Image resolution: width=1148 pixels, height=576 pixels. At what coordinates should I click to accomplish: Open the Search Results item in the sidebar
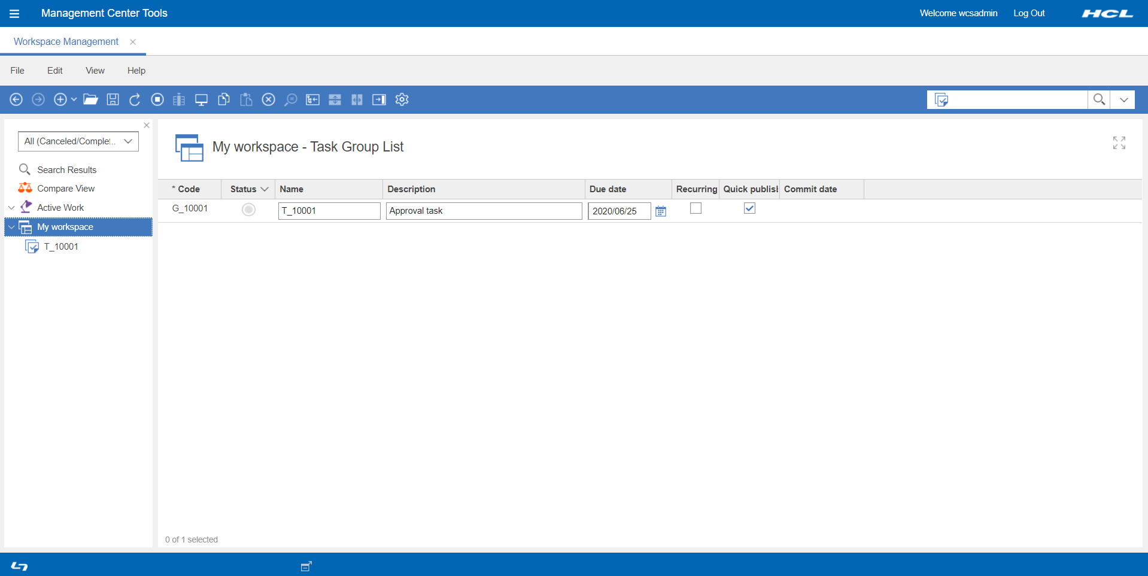pyautogui.click(x=66, y=169)
